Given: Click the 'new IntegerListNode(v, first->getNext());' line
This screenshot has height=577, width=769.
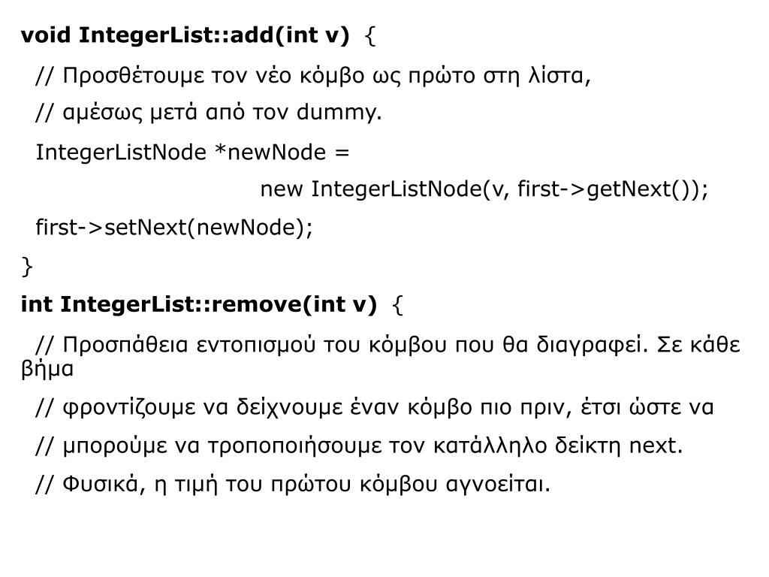Looking at the screenshot, I should (x=484, y=189).
